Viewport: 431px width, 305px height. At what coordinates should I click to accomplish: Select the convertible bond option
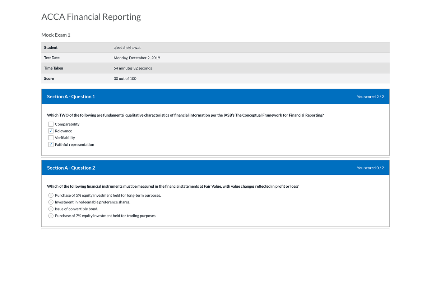point(51,208)
